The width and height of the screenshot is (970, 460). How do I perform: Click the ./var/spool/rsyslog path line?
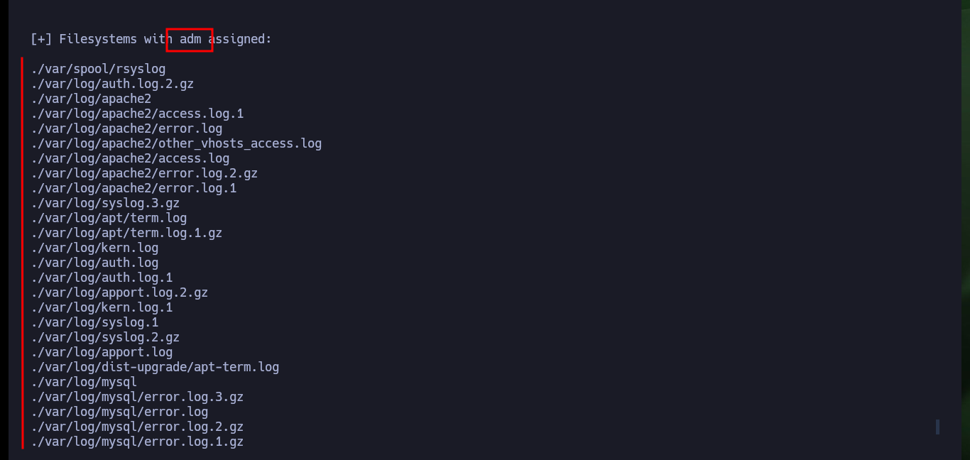(x=98, y=70)
